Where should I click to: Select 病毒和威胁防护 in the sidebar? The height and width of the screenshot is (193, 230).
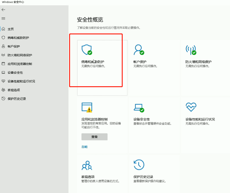click(x=18, y=38)
